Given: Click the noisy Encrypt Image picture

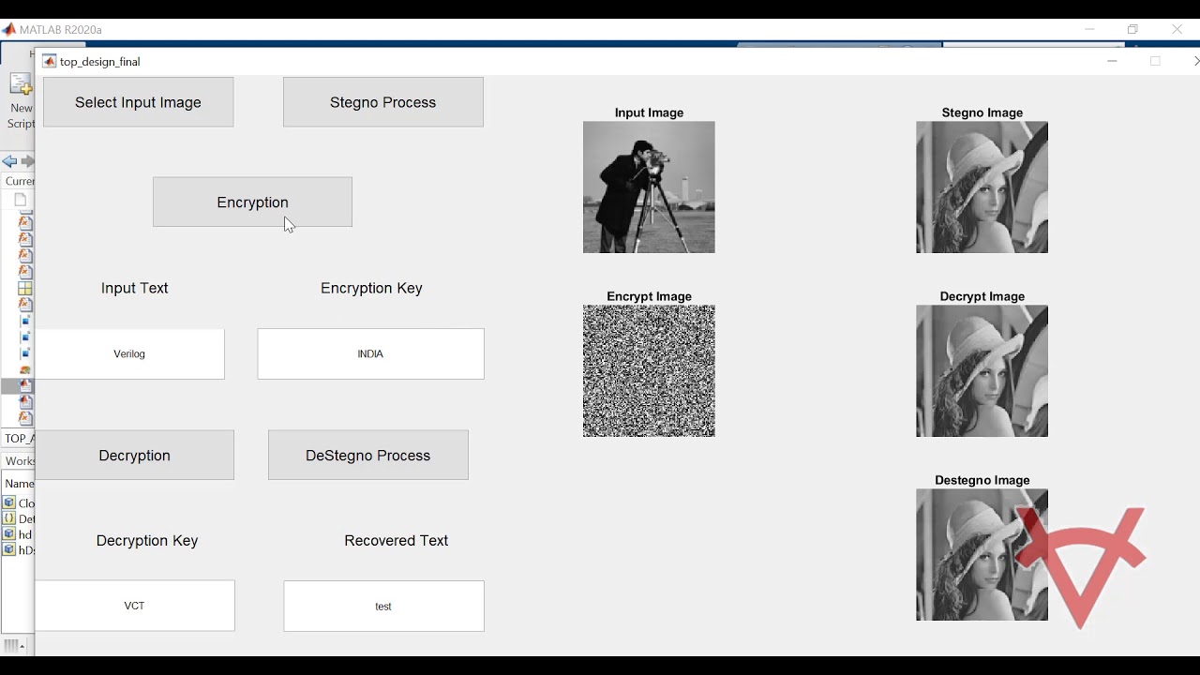Looking at the screenshot, I should [649, 371].
